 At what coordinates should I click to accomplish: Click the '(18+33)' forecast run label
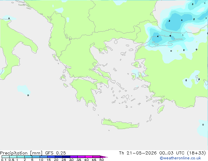(197, 153)
